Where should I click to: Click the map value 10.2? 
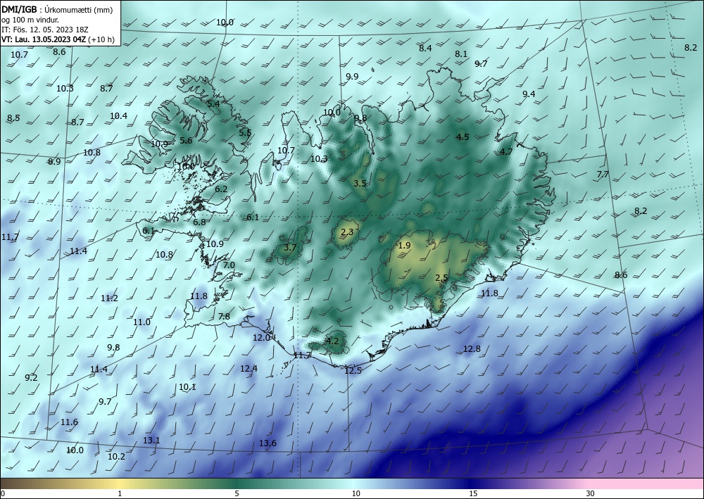coord(116,456)
